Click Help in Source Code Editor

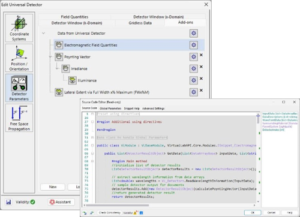[290, 213]
